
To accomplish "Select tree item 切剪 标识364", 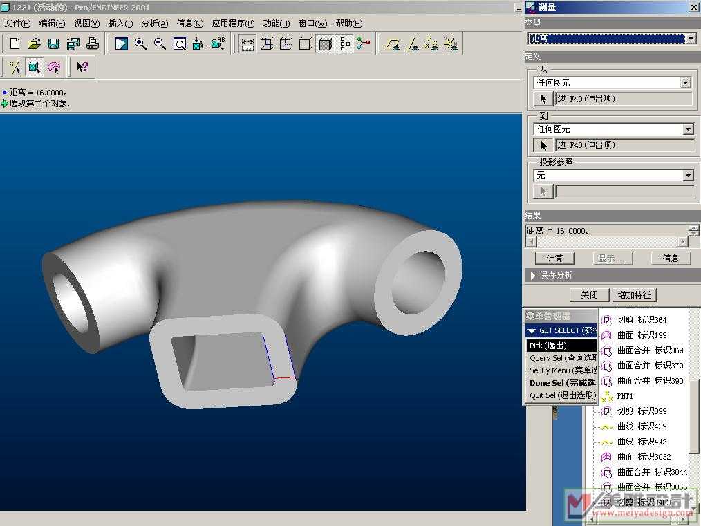I will coord(642,320).
